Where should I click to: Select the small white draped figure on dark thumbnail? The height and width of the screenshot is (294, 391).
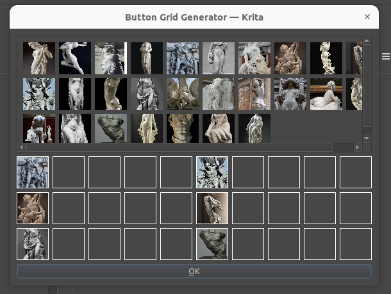254,128
